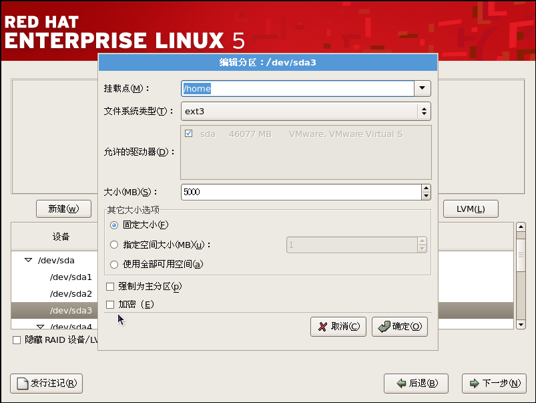Image resolution: width=536 pixels, height=403 pixels.
Task: Enable force to be primary partition
Action: coord(110,287)
